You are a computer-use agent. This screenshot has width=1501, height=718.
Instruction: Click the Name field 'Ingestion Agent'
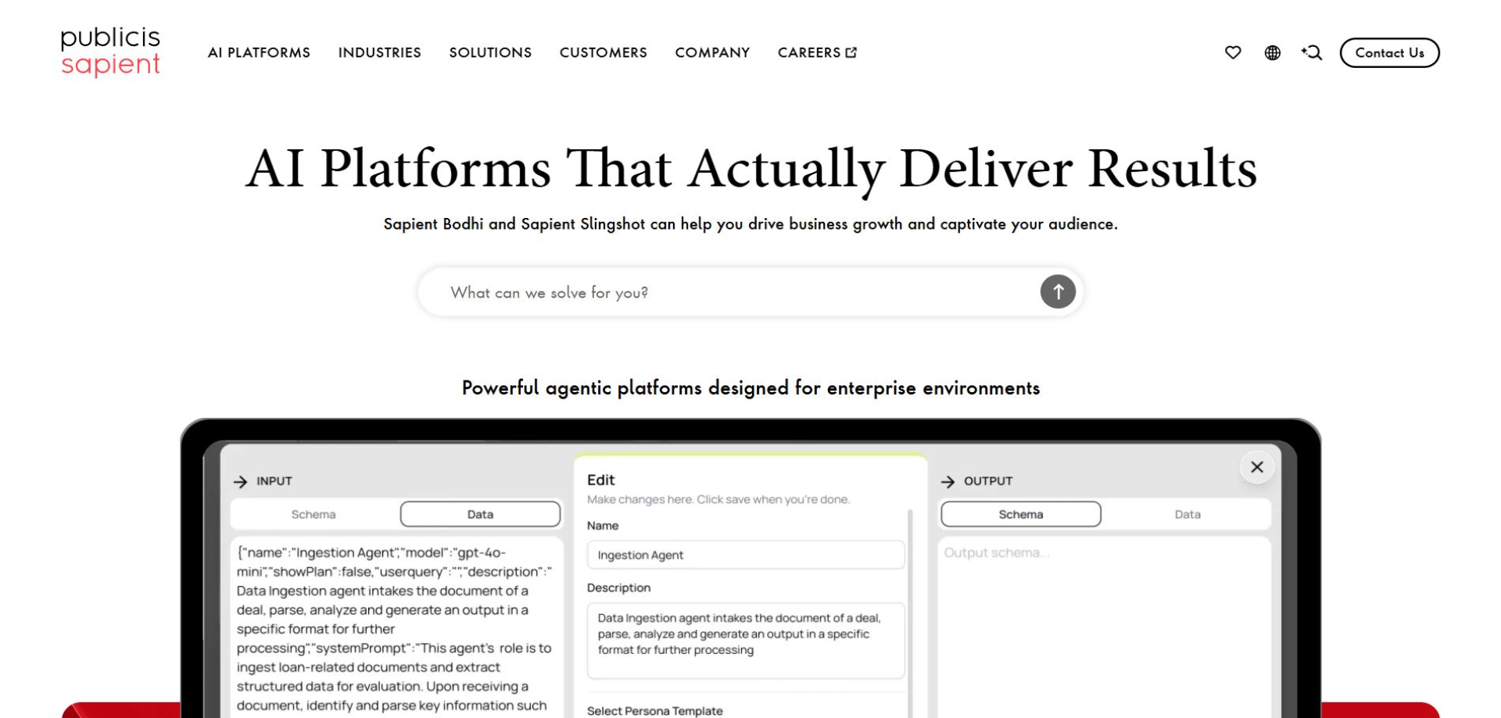(746, 555)
